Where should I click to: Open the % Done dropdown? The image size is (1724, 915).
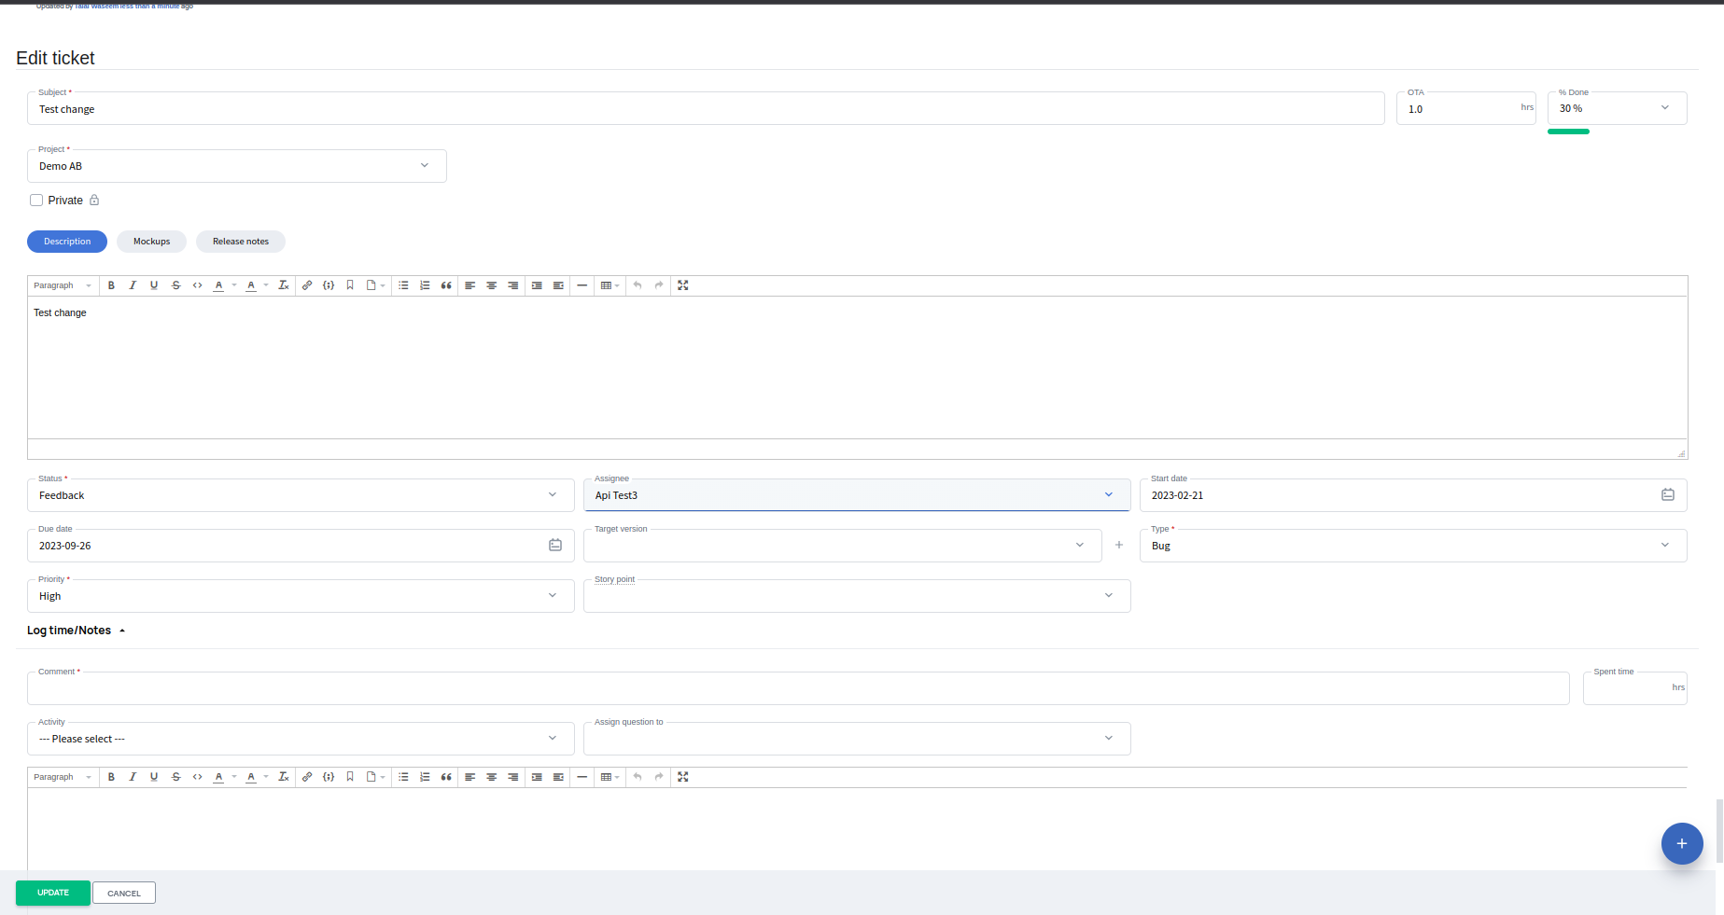click(x=1617, y=109)
